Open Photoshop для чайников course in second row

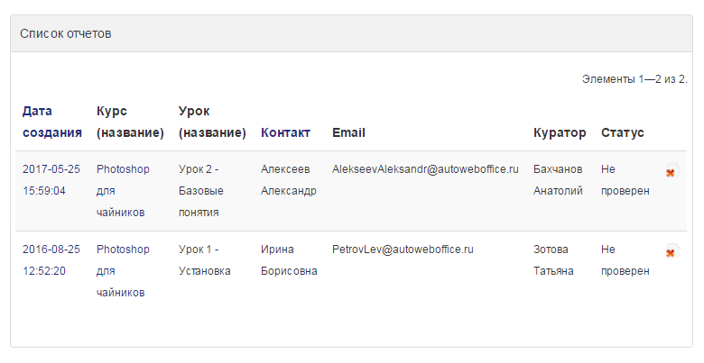click(123, 271)
